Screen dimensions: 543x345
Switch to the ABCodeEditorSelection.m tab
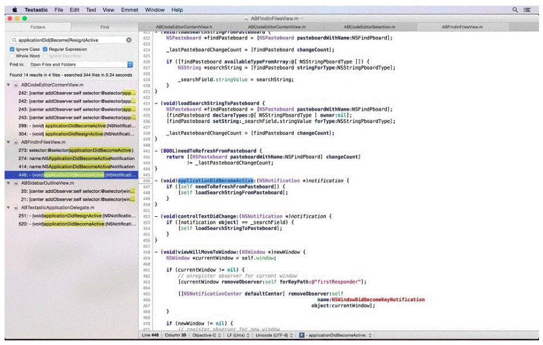click(x=369, y=26)
